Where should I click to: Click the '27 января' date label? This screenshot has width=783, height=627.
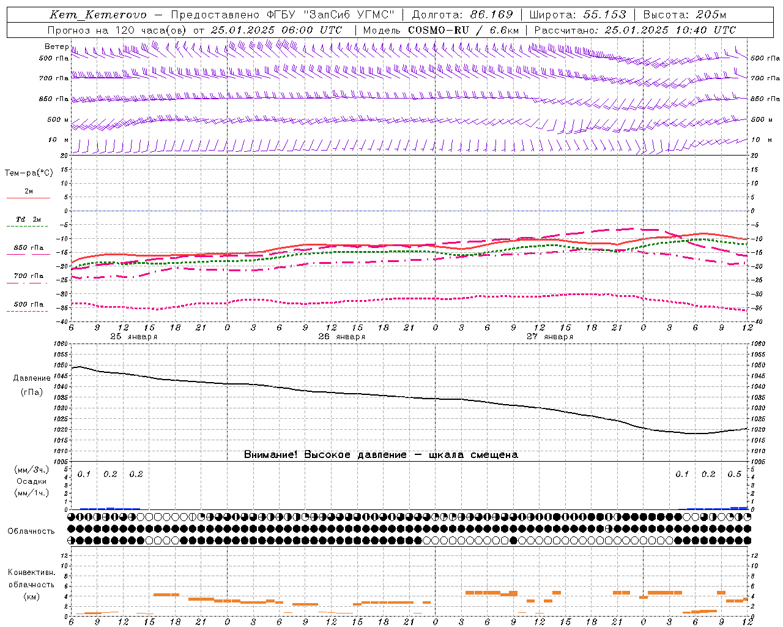550,337
